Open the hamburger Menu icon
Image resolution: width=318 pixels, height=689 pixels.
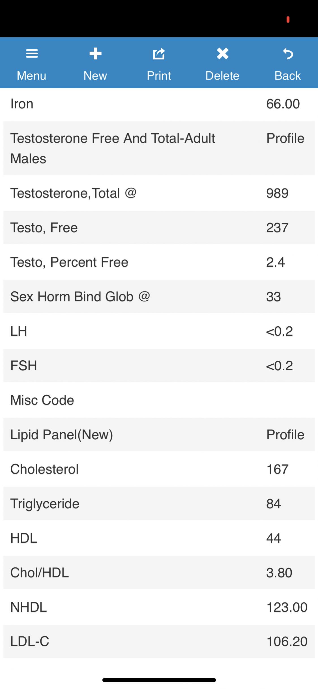(32, 54)
